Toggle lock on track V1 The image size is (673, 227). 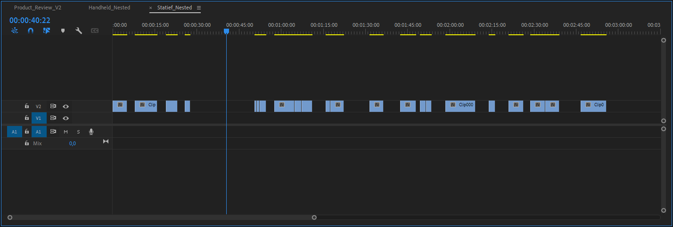[27, 118]
